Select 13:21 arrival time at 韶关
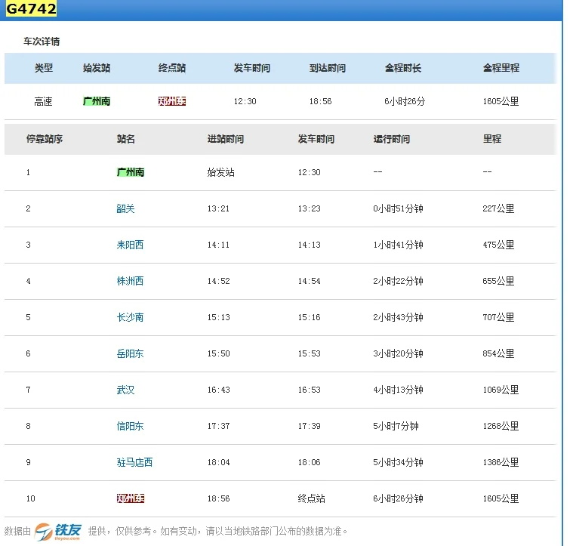 (218, 208)
